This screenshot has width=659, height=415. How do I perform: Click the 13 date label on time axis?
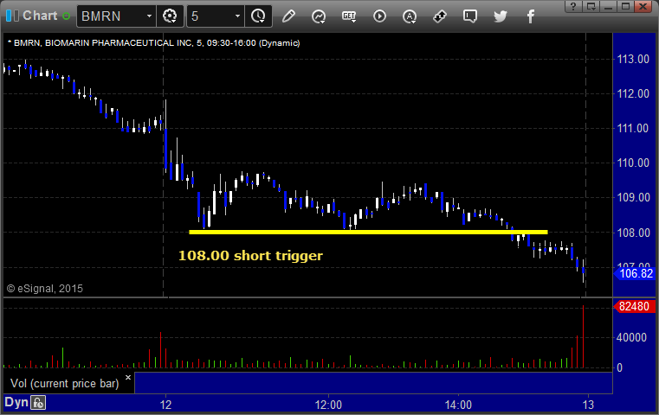click(x=588, y=405)
